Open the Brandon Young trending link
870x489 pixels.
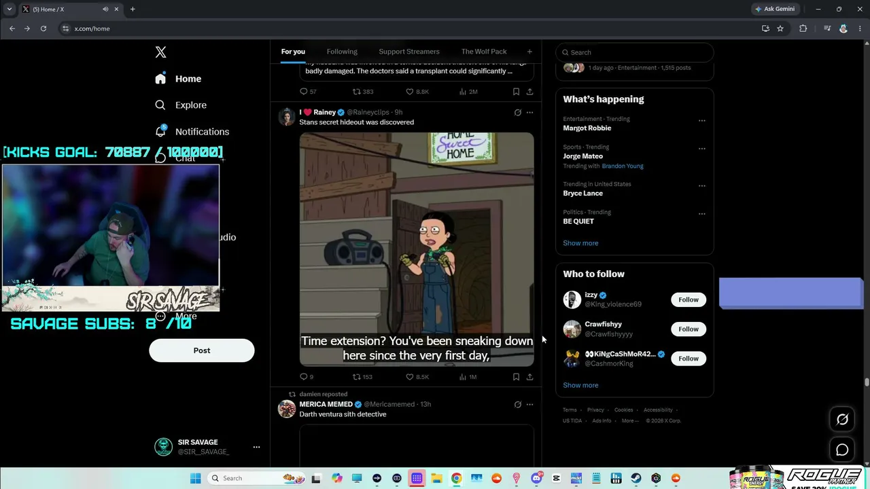(623, 166)
